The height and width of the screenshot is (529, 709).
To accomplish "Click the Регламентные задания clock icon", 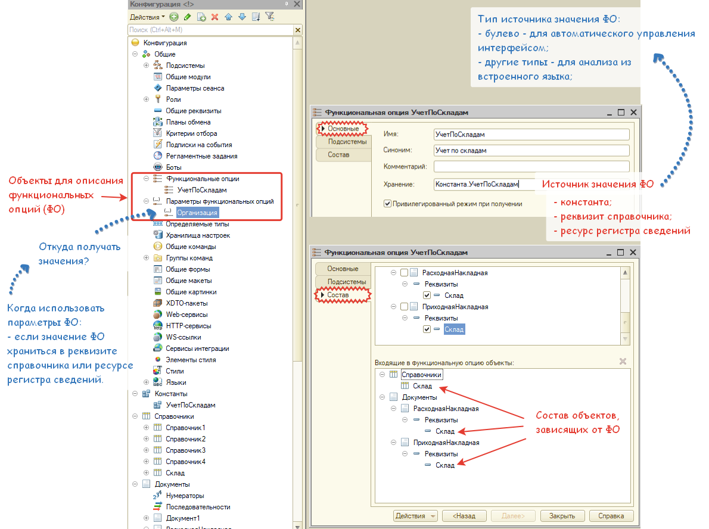I will click(x=158, y=155).
